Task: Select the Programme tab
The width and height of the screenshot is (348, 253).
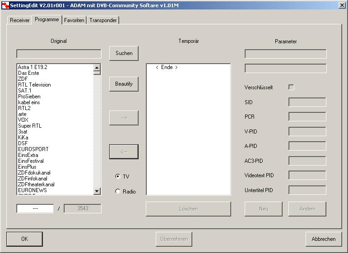Action: [47, 19]
